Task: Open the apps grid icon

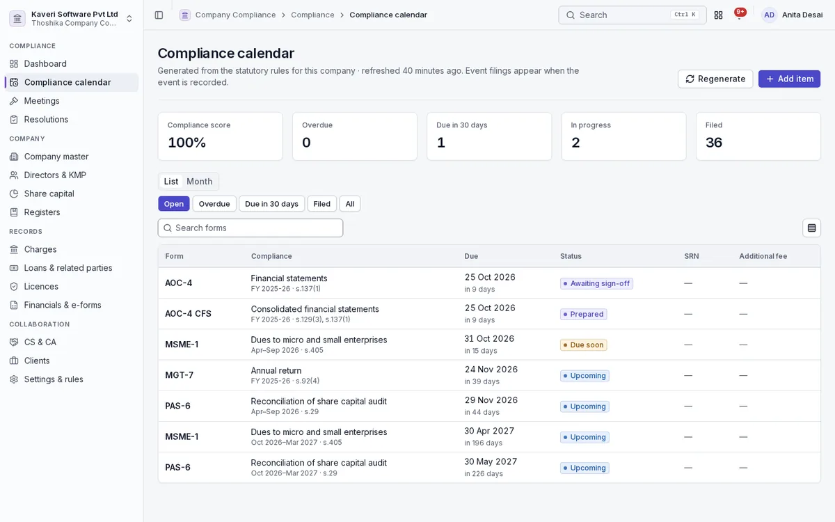Action: pos(718,15)
